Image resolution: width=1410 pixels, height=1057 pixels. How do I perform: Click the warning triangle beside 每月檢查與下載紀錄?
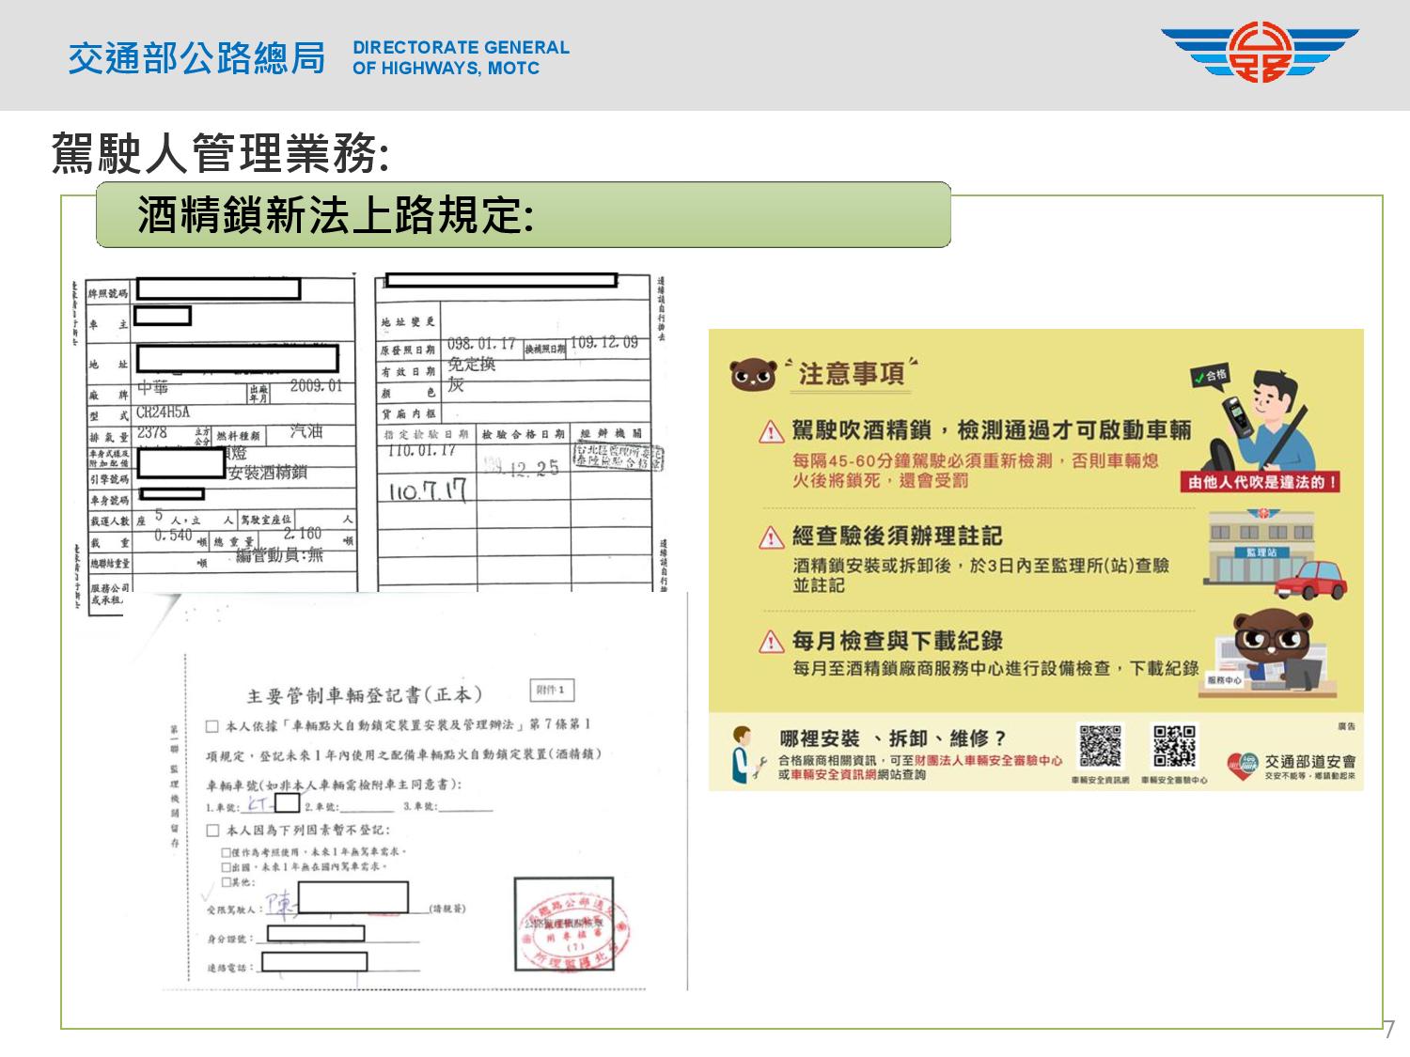click(x=771, y=641)
